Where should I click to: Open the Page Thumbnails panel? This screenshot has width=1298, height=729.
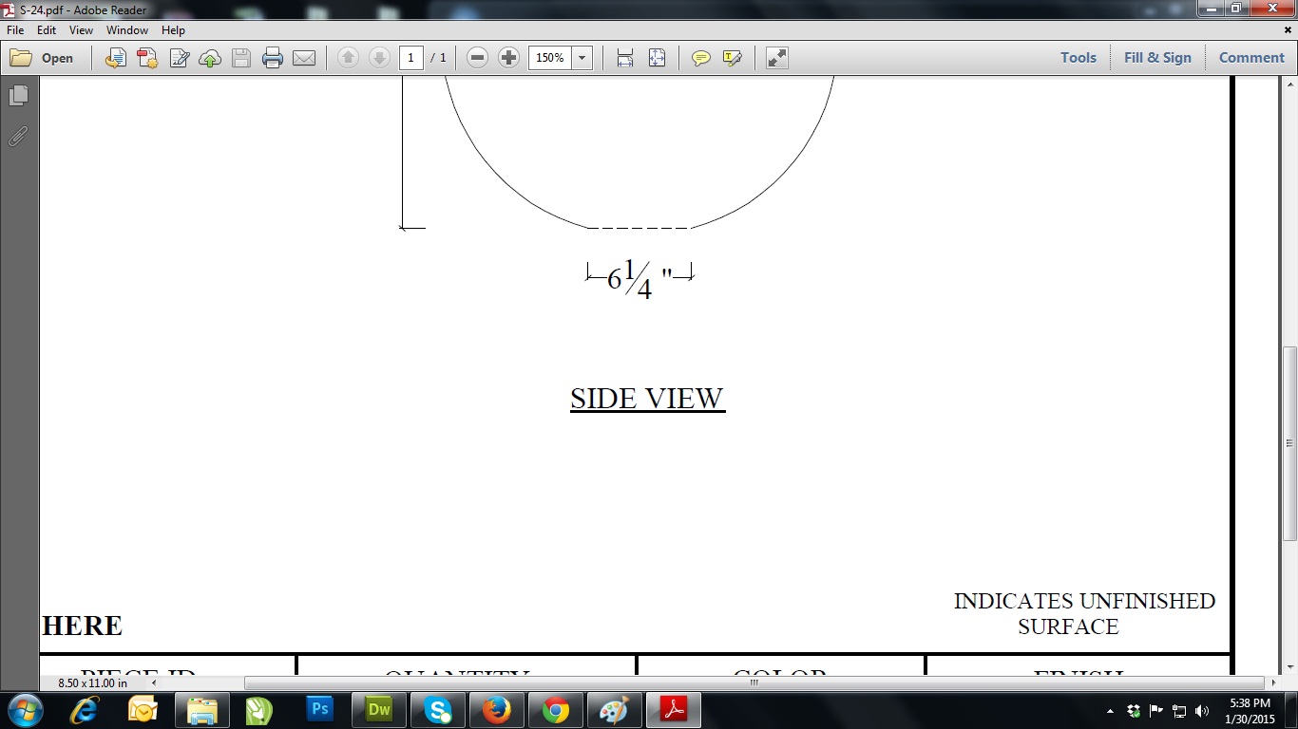pyautogui.click(x=18, y=96)
